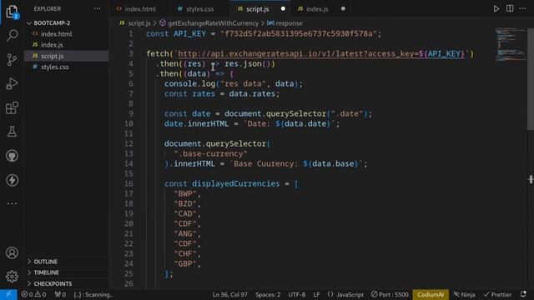Click Port : 5500 live server
The height and width of the screenshot is (300, 534).
tap(390, 294)
